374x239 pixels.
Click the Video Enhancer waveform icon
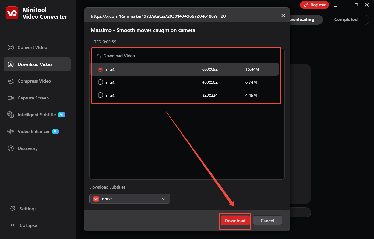pos(11,131)
